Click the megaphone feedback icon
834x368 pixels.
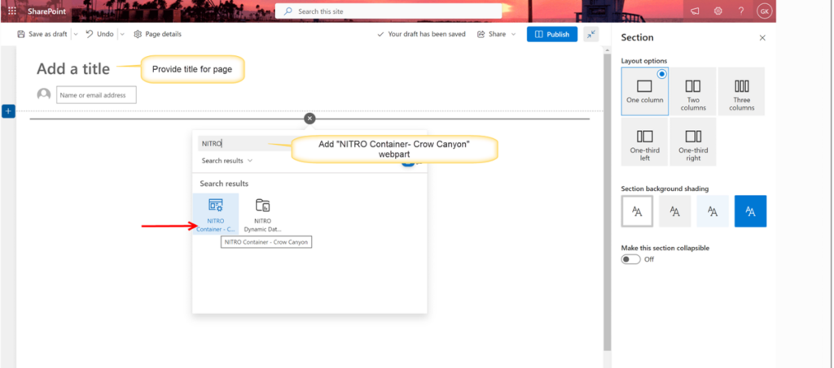pos(695,11)
